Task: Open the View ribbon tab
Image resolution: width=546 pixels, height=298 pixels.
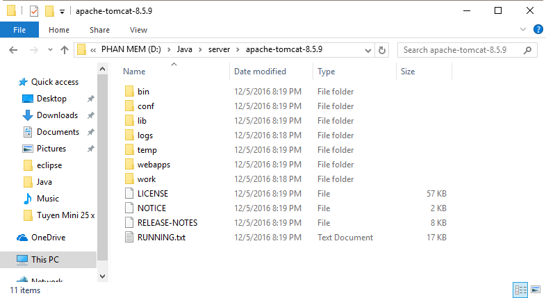Action: tap(139, 30)
